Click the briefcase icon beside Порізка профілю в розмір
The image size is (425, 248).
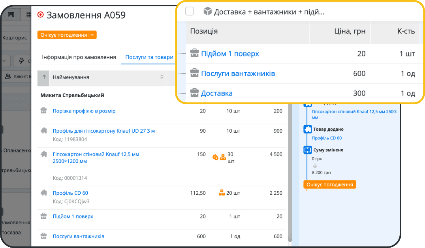45,111
